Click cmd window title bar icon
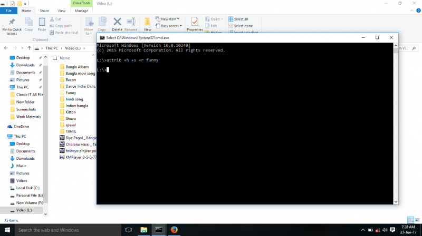This screenshot has width=422, height=236. (x=102, y=37)
